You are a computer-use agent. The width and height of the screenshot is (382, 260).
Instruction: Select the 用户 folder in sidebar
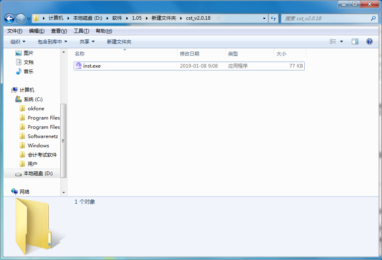coord(32,164)
